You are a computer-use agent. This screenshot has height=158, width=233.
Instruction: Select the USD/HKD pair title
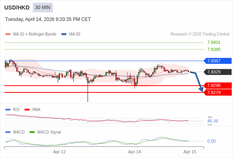[17, 8]
